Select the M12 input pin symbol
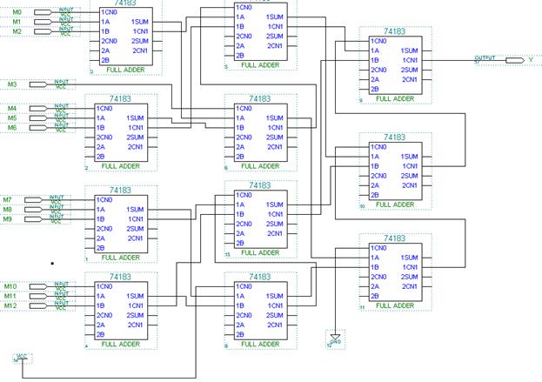Screen dimensions: 542x382 coord(38,305)
